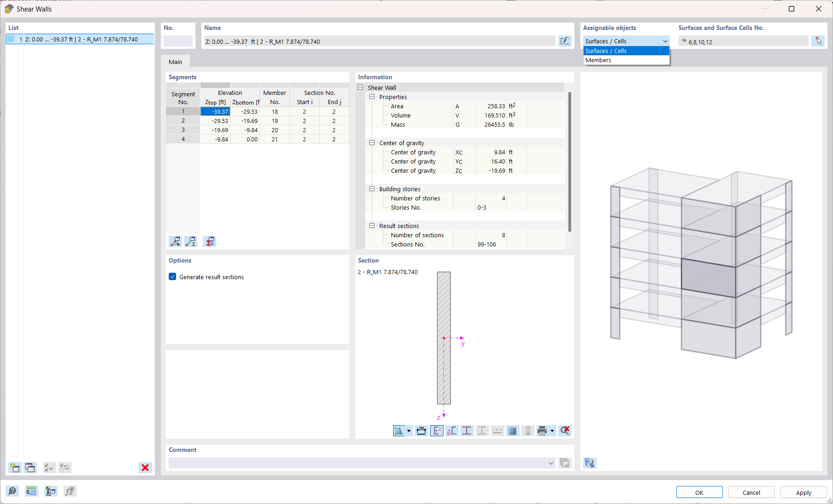Collapse the Center of gravity section
The width and height of the screenshot is (833, 504).
click(x=372, y=143)
